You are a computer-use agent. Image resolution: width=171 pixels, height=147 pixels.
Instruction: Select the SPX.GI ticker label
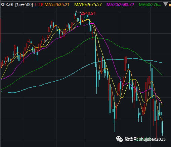[7, 5]
